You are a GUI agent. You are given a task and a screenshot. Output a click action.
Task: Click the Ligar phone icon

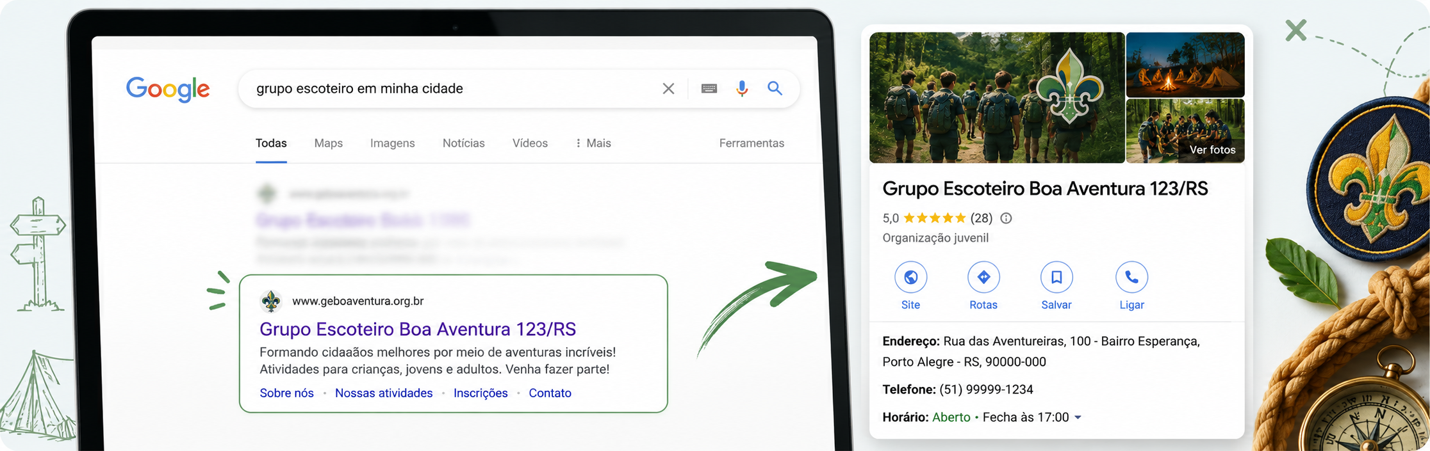(1131, 277)
